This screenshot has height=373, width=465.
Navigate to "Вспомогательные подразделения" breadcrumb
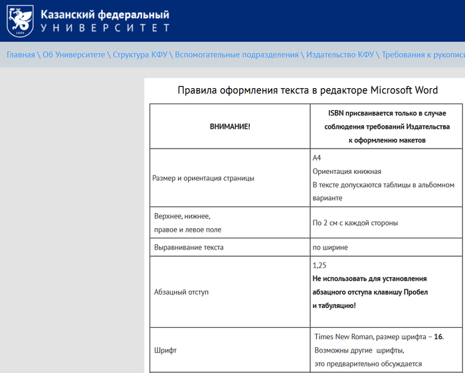[236, 54]
